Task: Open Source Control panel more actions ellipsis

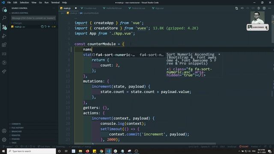Action: click(54, 8)
